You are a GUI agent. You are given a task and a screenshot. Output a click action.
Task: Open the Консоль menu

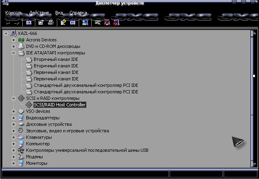click(x=14, y=13)
